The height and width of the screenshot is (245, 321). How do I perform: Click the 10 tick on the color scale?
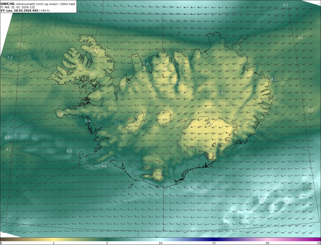tap(160, 243)
